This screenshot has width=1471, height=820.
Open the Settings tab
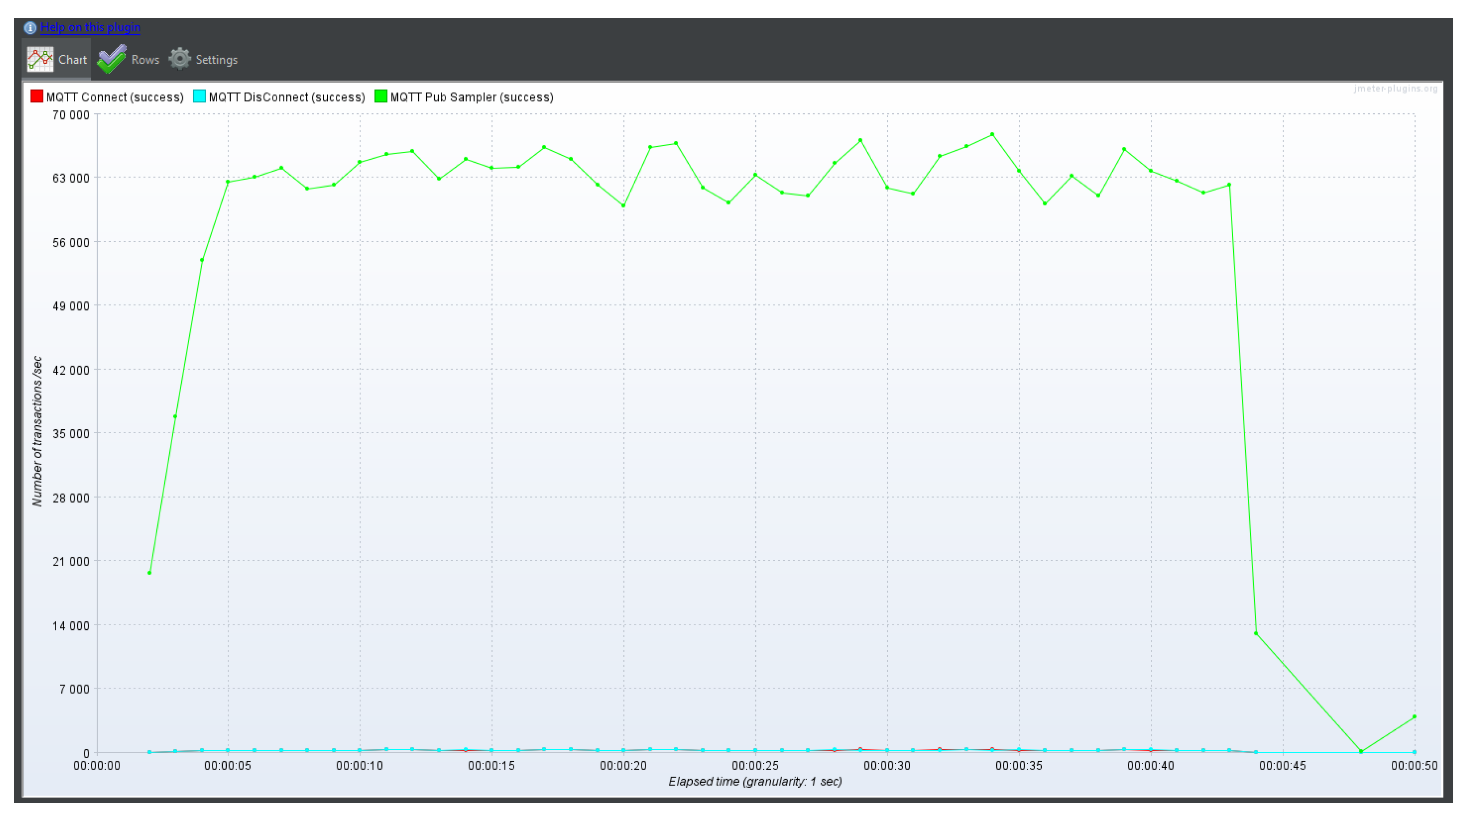tap(216, 59)
